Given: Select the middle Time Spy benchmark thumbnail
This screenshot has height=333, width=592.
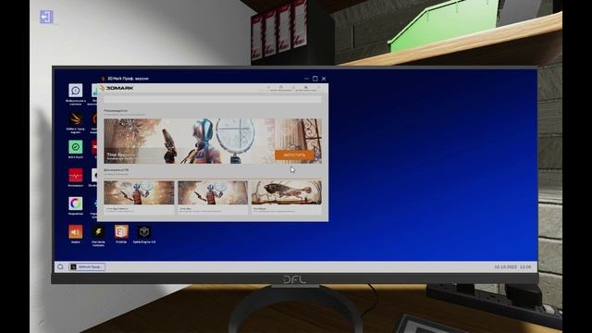Looking at the screenshot, I should click(x=213, y=192).
